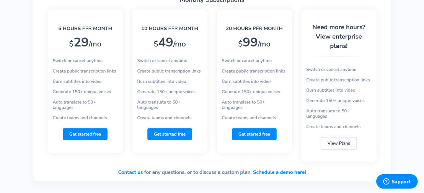Screen dimensions: 424x193
Task: Click Burn subtitles into video in 5-hour plan
Action: (77, 81)
